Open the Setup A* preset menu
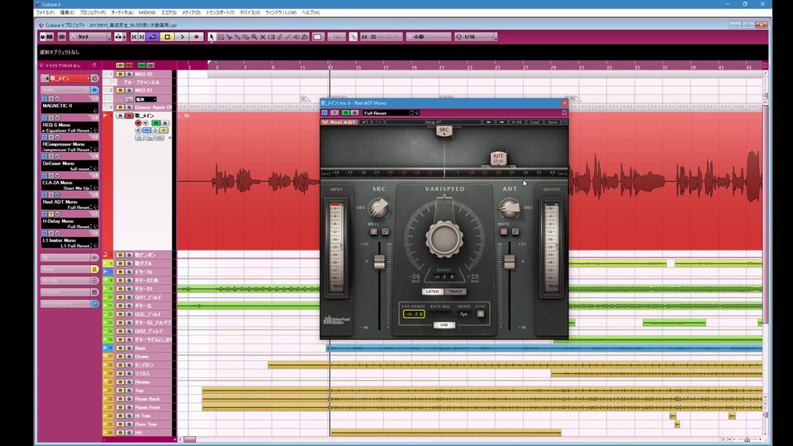 pos(433,122)
